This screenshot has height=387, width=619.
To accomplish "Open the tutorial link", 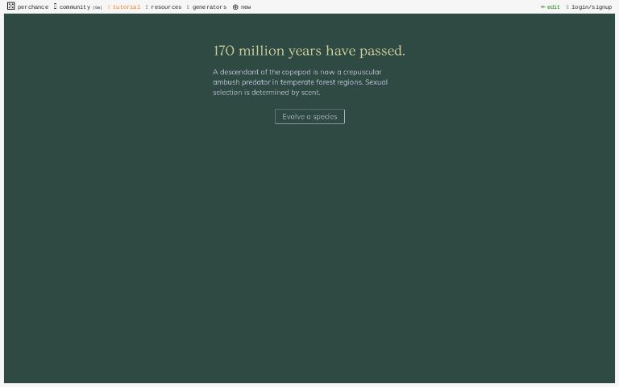I will pyautogui.click(x=126, y=7).
